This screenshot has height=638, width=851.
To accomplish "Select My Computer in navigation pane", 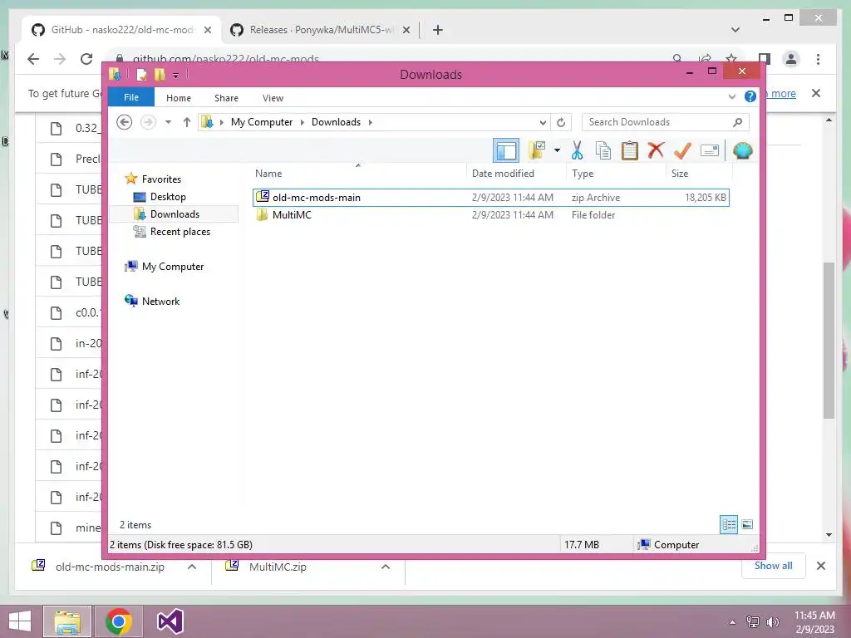I will pos(173,267).
